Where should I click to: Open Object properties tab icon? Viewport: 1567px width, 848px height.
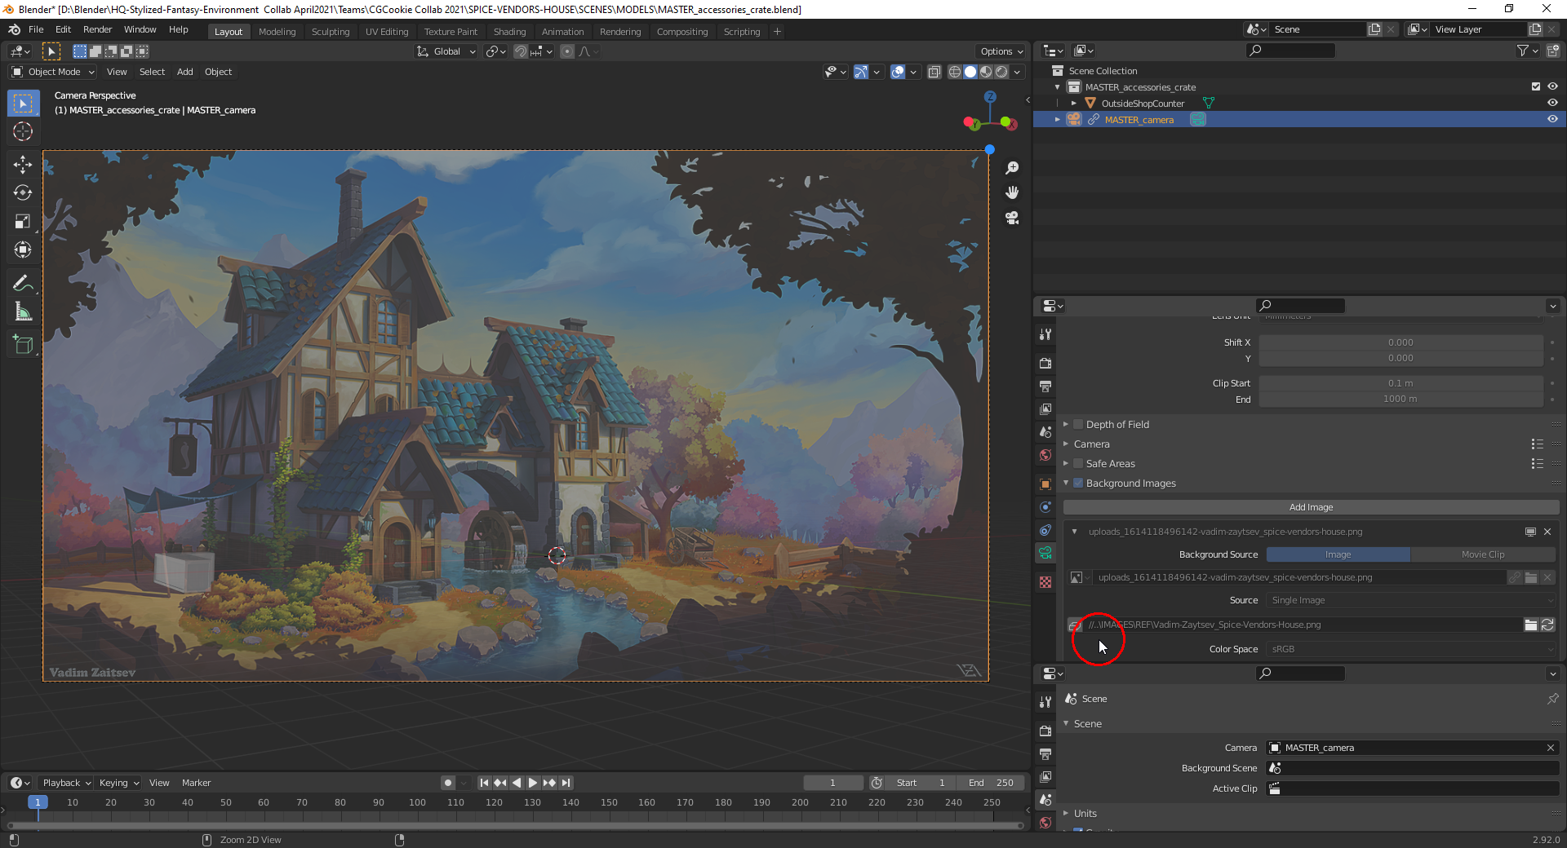click(x=1045, y=484)
